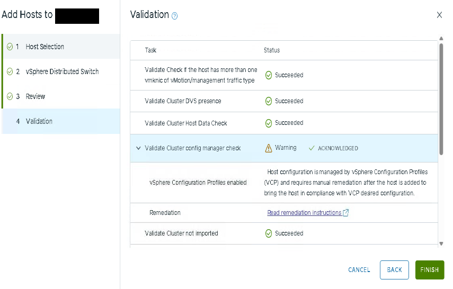Select the Validation step in sidebar

point(39,121)
